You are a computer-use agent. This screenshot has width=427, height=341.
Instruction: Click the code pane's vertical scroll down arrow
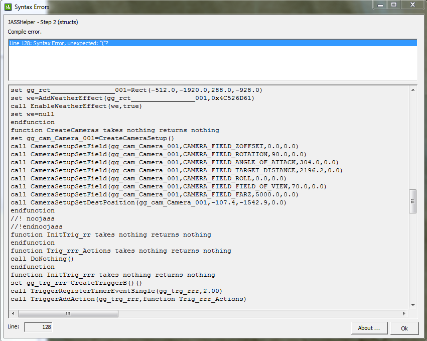click(x=413, y=305)
